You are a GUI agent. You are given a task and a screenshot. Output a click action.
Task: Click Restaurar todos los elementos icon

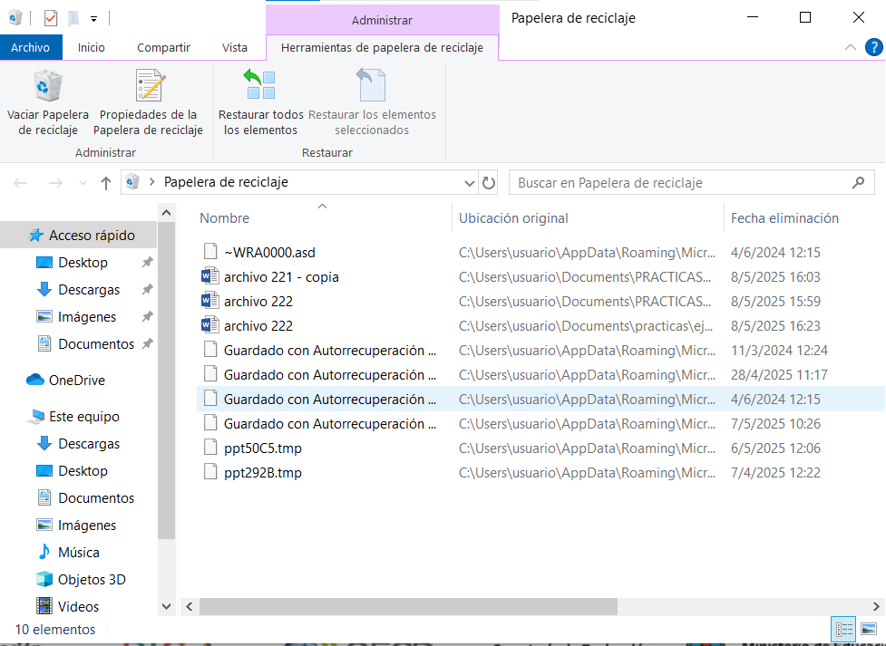(261, 88)
